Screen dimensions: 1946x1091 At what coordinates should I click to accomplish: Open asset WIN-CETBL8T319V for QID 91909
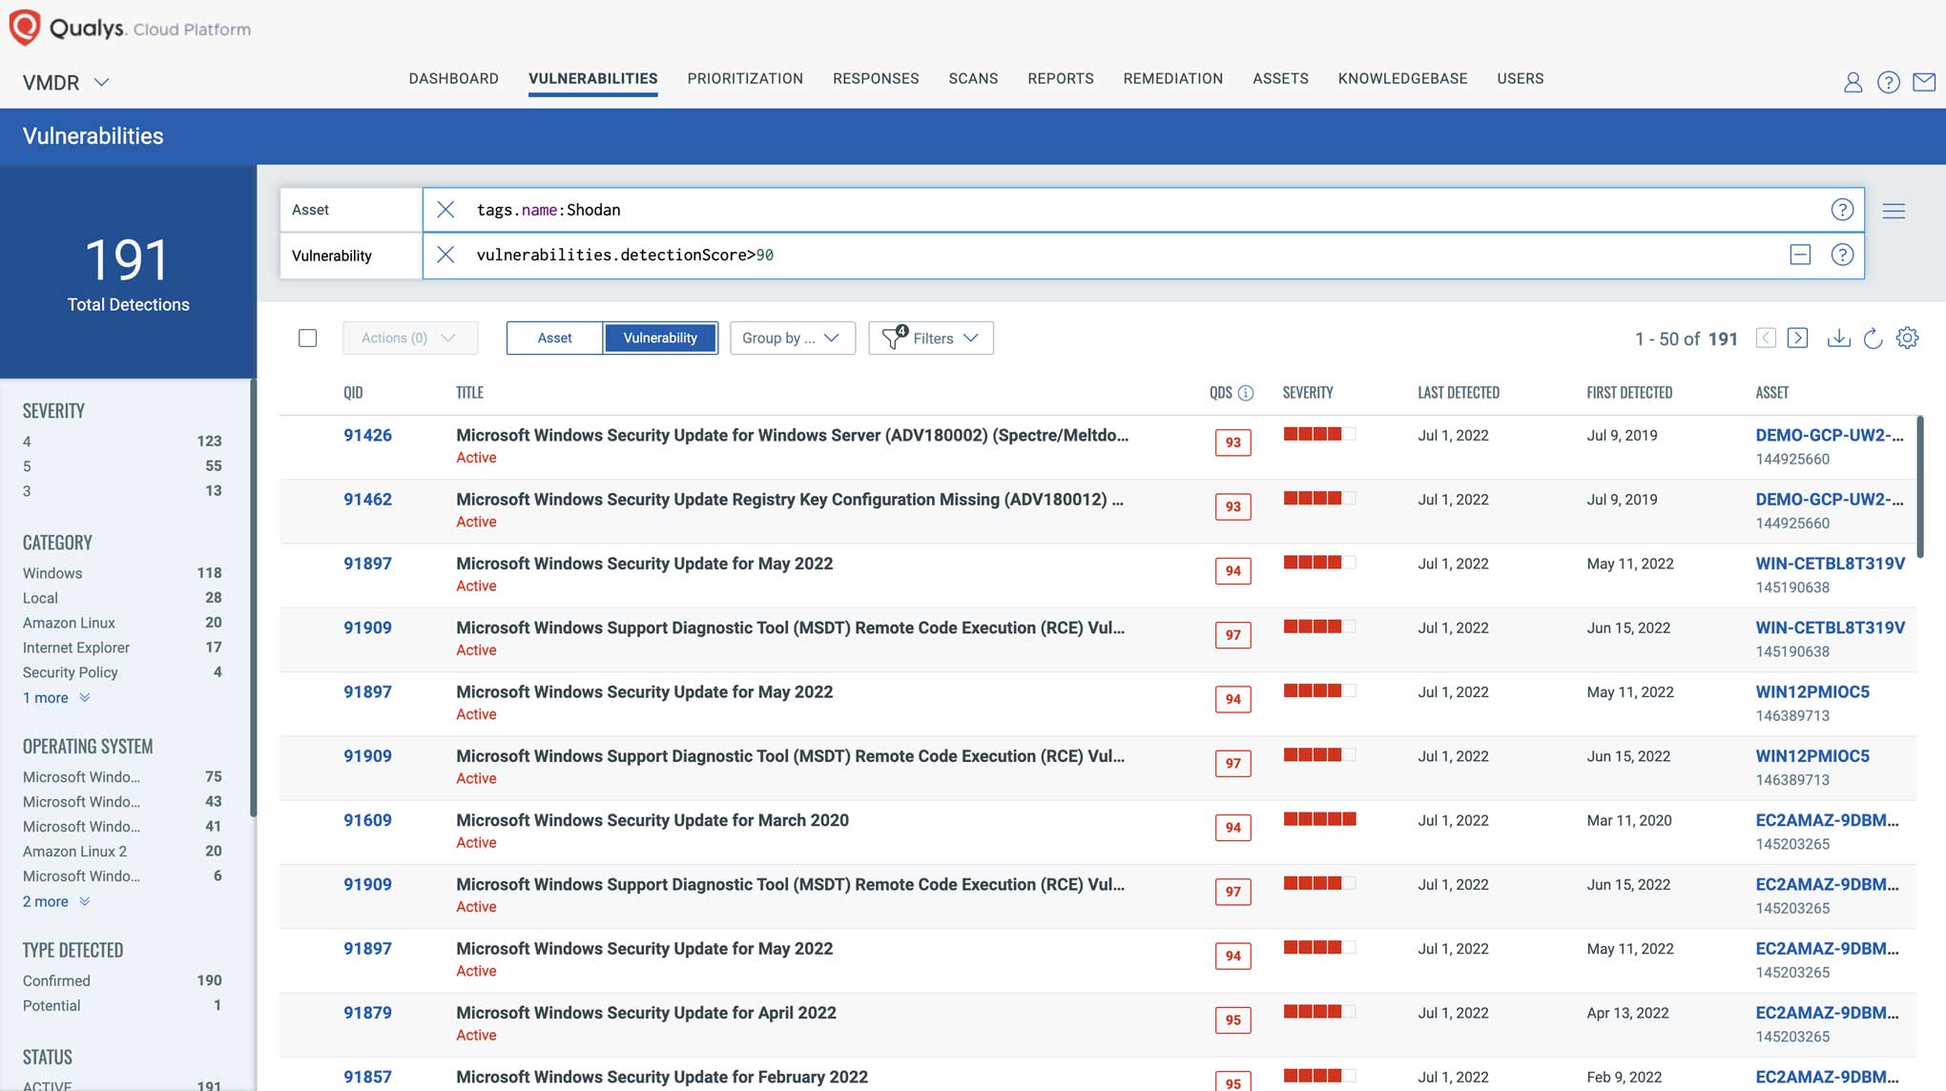1830,628
